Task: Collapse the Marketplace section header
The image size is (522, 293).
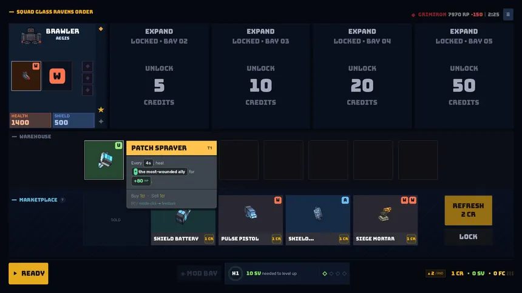Action: [35, 200]
